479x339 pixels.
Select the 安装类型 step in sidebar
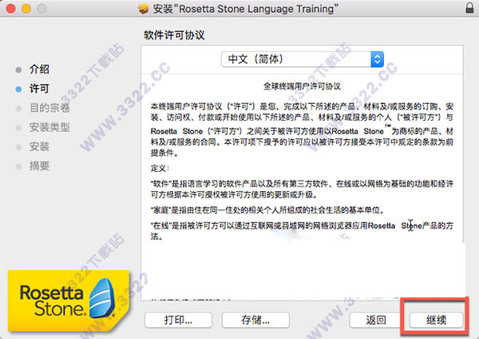point(49,127)
